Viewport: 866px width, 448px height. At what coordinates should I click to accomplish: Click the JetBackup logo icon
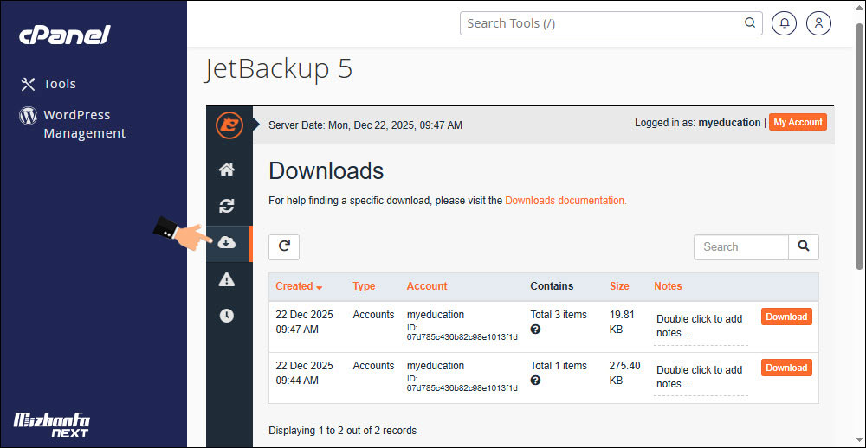229,125
